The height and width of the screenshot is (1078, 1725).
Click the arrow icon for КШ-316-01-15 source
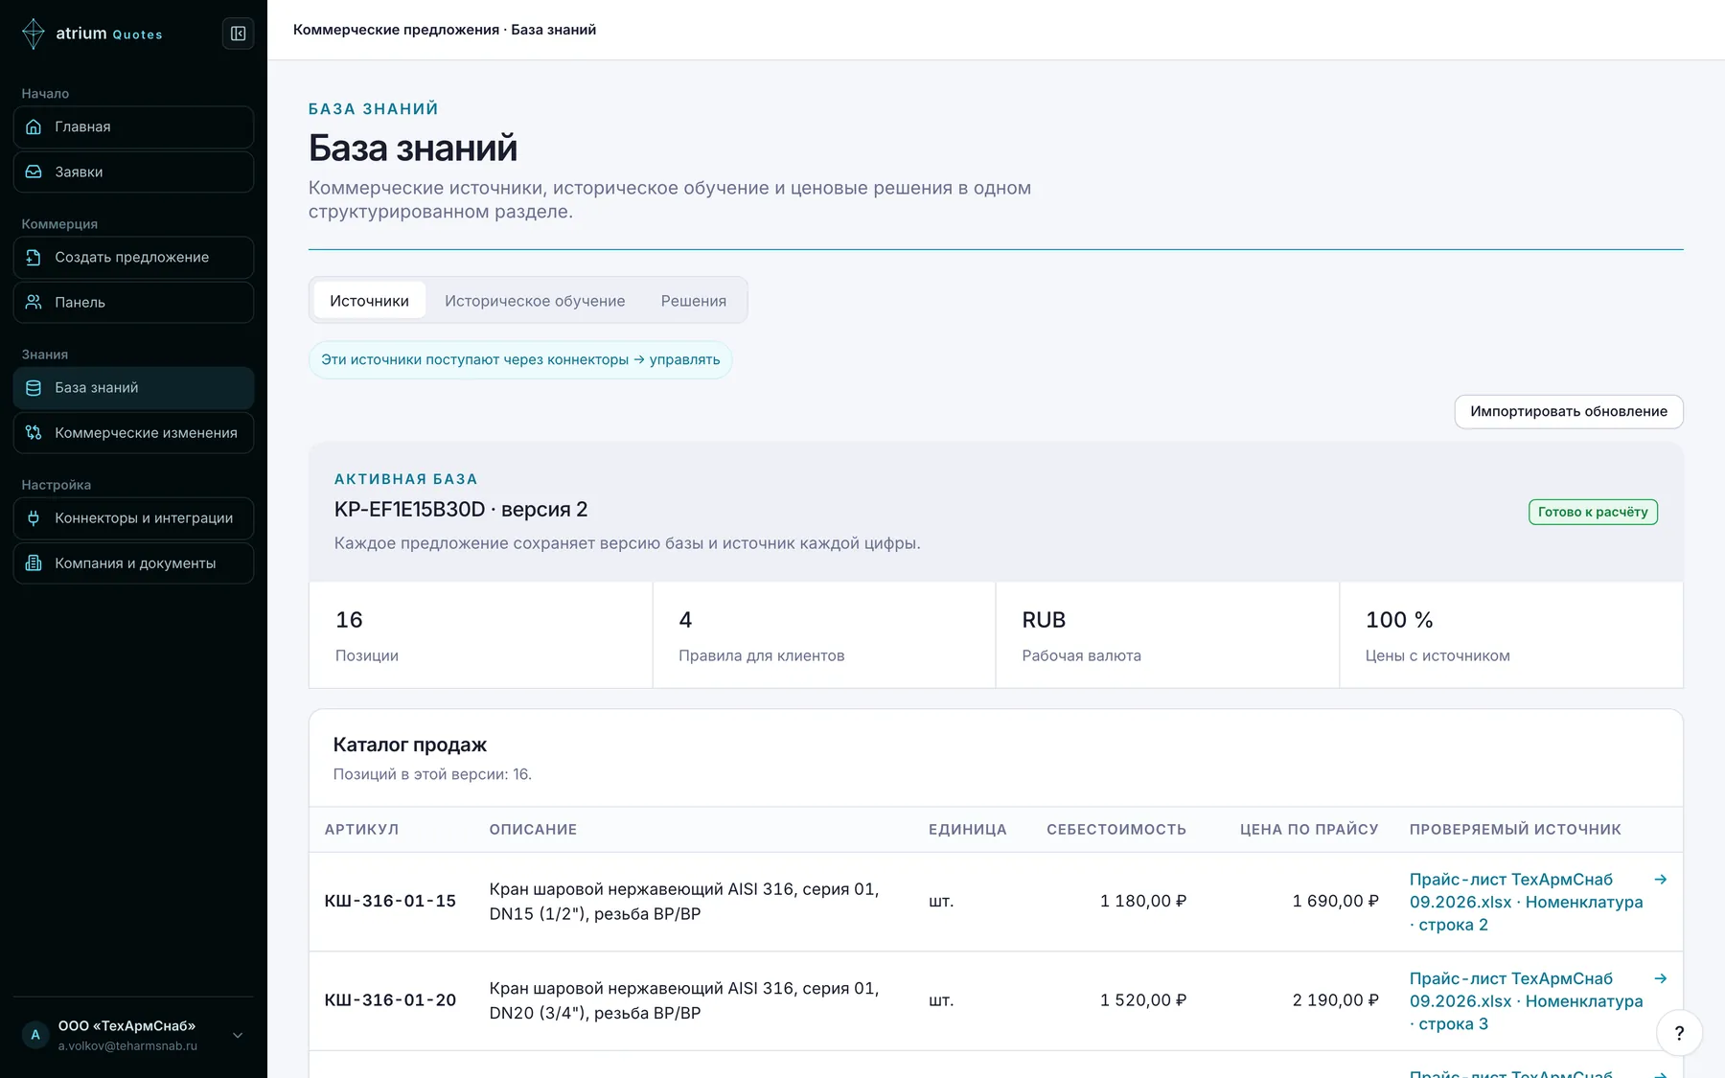click(x=1661, y=879)
